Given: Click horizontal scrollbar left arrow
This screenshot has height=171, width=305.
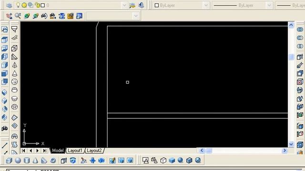Looking at the screenshot, I should (x=202, y=150).
